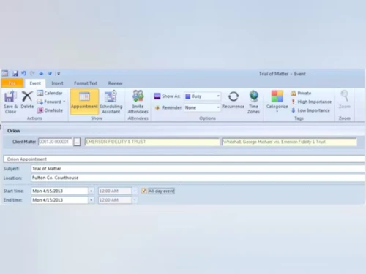
Task: Open the Format Text tab
Action: coord(86,83)
